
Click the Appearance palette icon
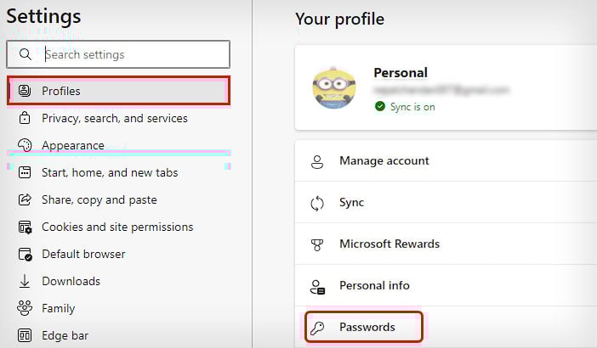pos(25,145)
